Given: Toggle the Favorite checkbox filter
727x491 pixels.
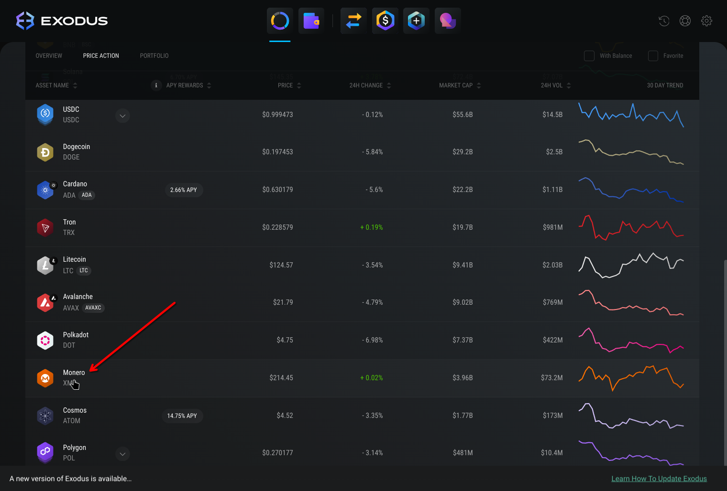Looking at the screenshot, I should (x=653, y=56).
